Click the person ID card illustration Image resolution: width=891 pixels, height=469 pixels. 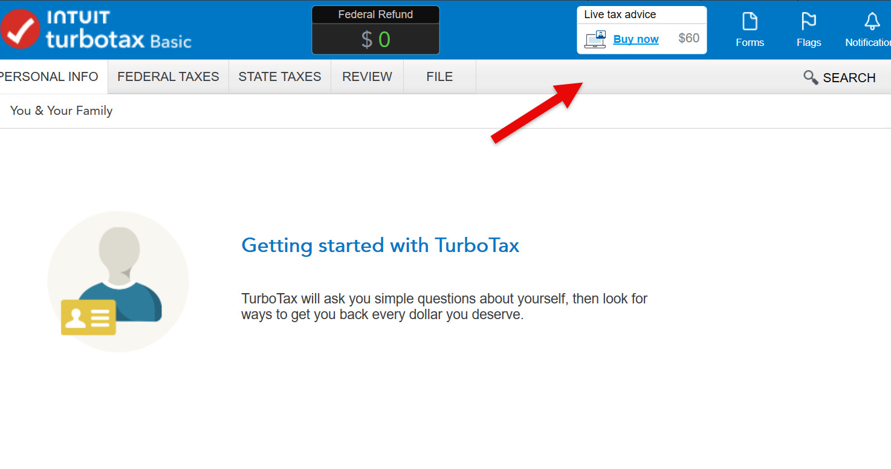[118, 281]
